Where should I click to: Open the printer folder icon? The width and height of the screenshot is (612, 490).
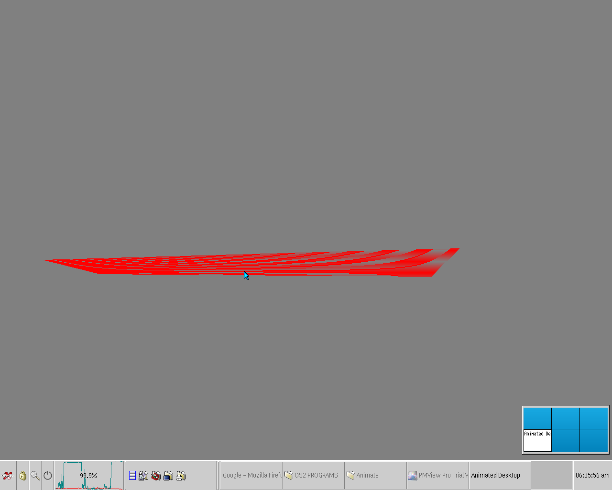(181, 476)
